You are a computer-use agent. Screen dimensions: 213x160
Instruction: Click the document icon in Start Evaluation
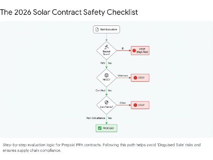pos(97,30)
